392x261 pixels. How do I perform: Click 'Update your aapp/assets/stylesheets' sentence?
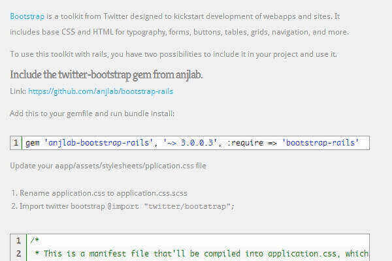[108, 166]
